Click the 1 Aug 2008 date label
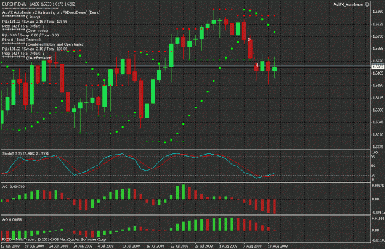The height and width of the screenshot is (249, 385). click(228, 246)
